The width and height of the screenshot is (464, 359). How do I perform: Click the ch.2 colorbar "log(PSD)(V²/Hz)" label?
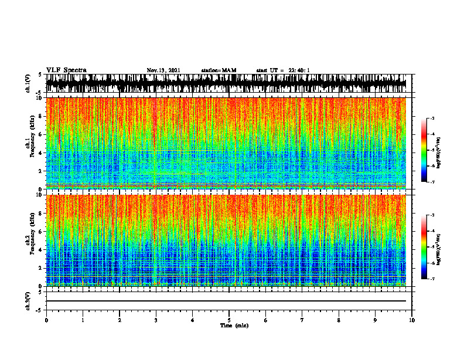pyautogui.click(x=439, y=249)
